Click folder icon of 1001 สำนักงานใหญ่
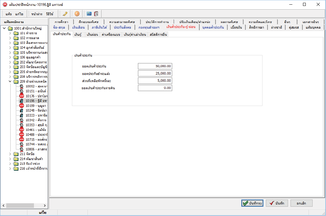Screen dimensions: 326x216 [10, 28]
